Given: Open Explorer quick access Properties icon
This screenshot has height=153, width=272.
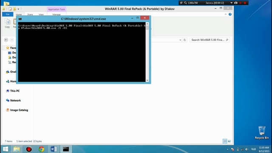Looking at the screenshot, I should tap(10, 9).
